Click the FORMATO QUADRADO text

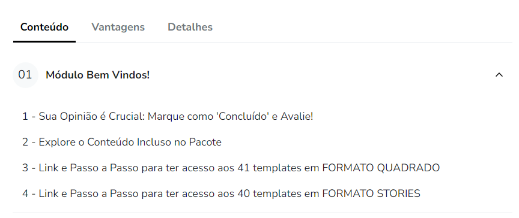(x=381, y=168)
